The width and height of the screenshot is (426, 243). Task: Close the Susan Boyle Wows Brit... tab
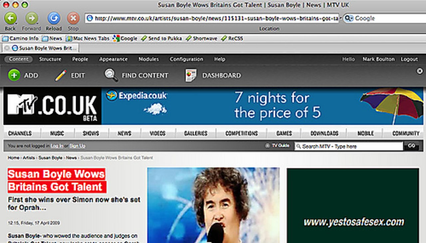click(7, 48)
